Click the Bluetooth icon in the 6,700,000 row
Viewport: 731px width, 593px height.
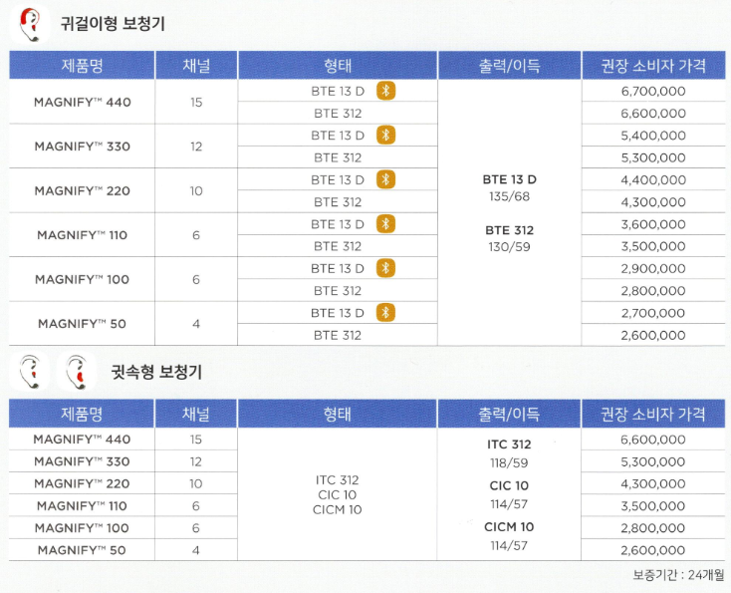click(386, 91)
